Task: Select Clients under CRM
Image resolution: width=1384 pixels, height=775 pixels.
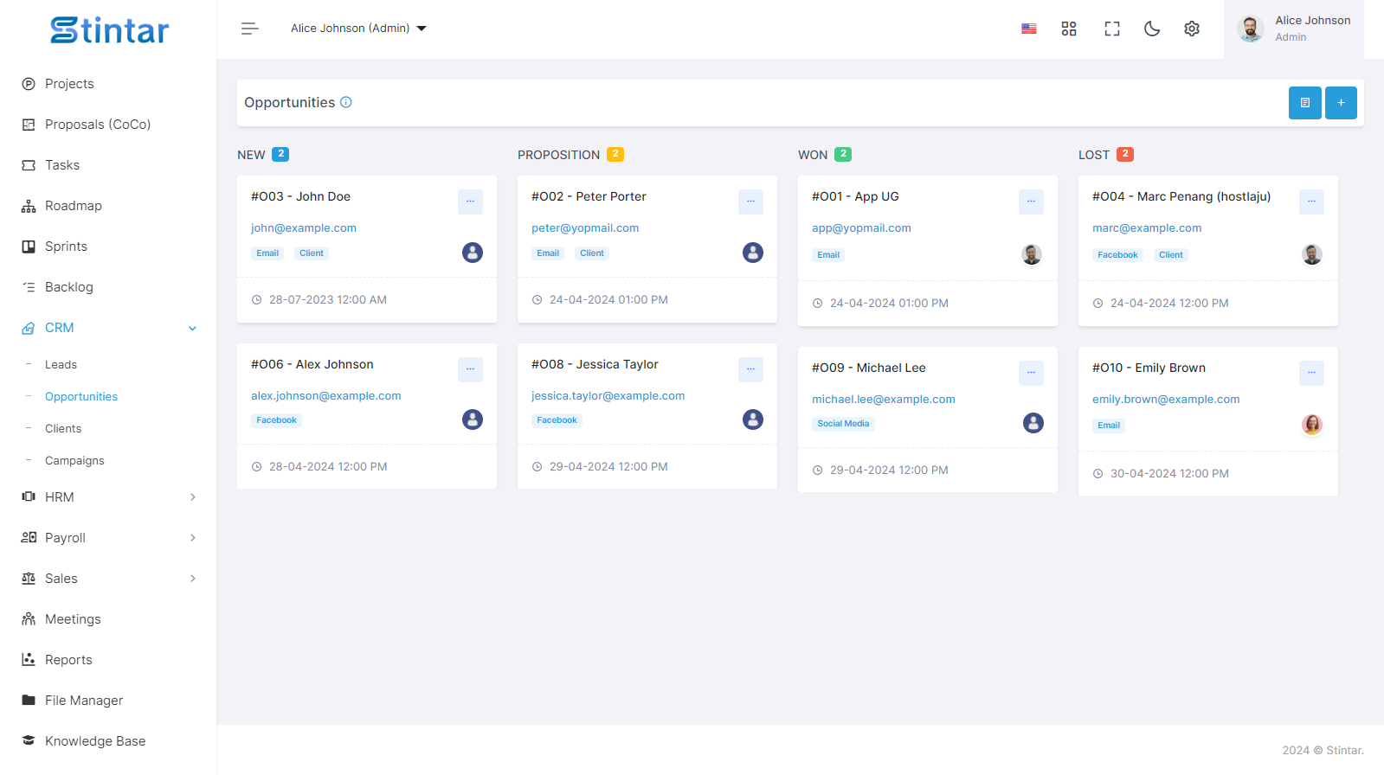Action: (x=63, y=429)
